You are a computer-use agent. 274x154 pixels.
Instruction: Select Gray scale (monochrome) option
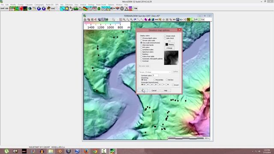150,43
